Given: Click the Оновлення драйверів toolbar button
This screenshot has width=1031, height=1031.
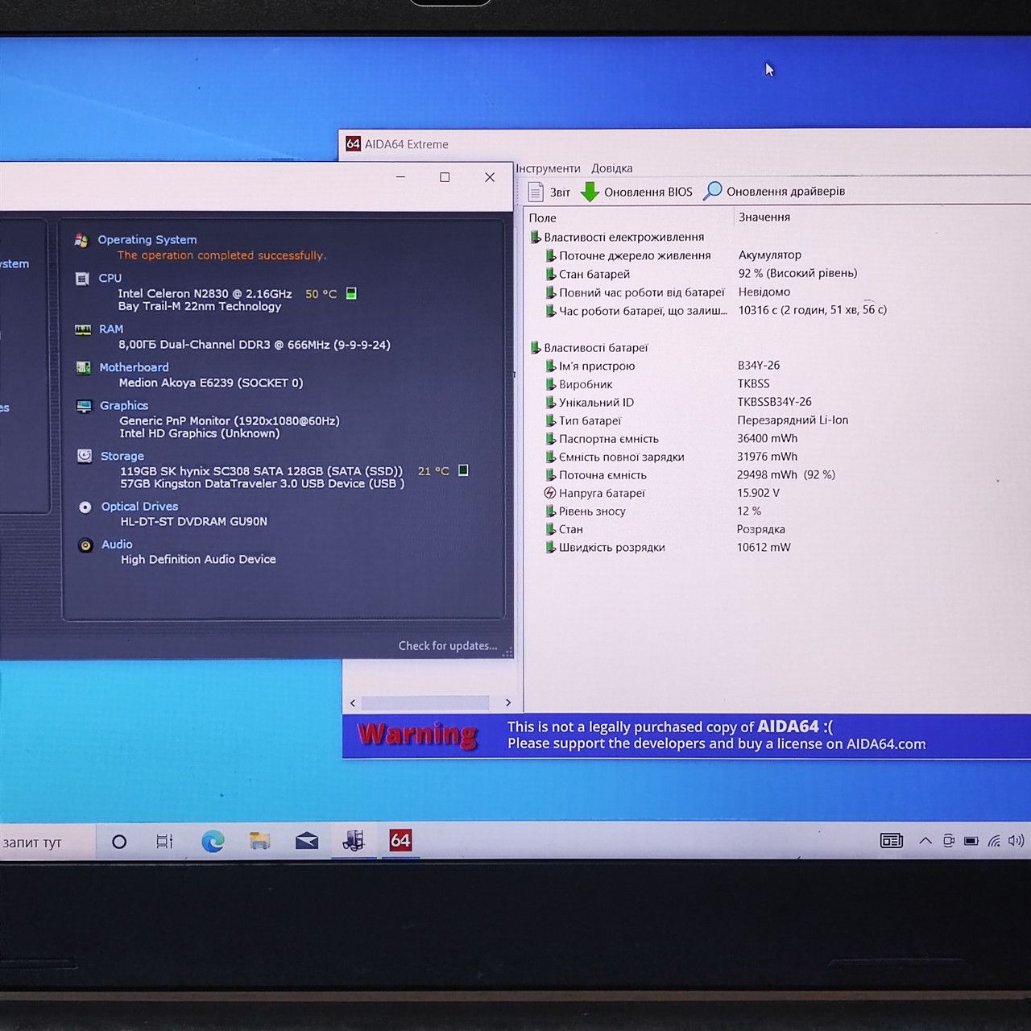Looking at the screenshot, I should coord(775,191).
